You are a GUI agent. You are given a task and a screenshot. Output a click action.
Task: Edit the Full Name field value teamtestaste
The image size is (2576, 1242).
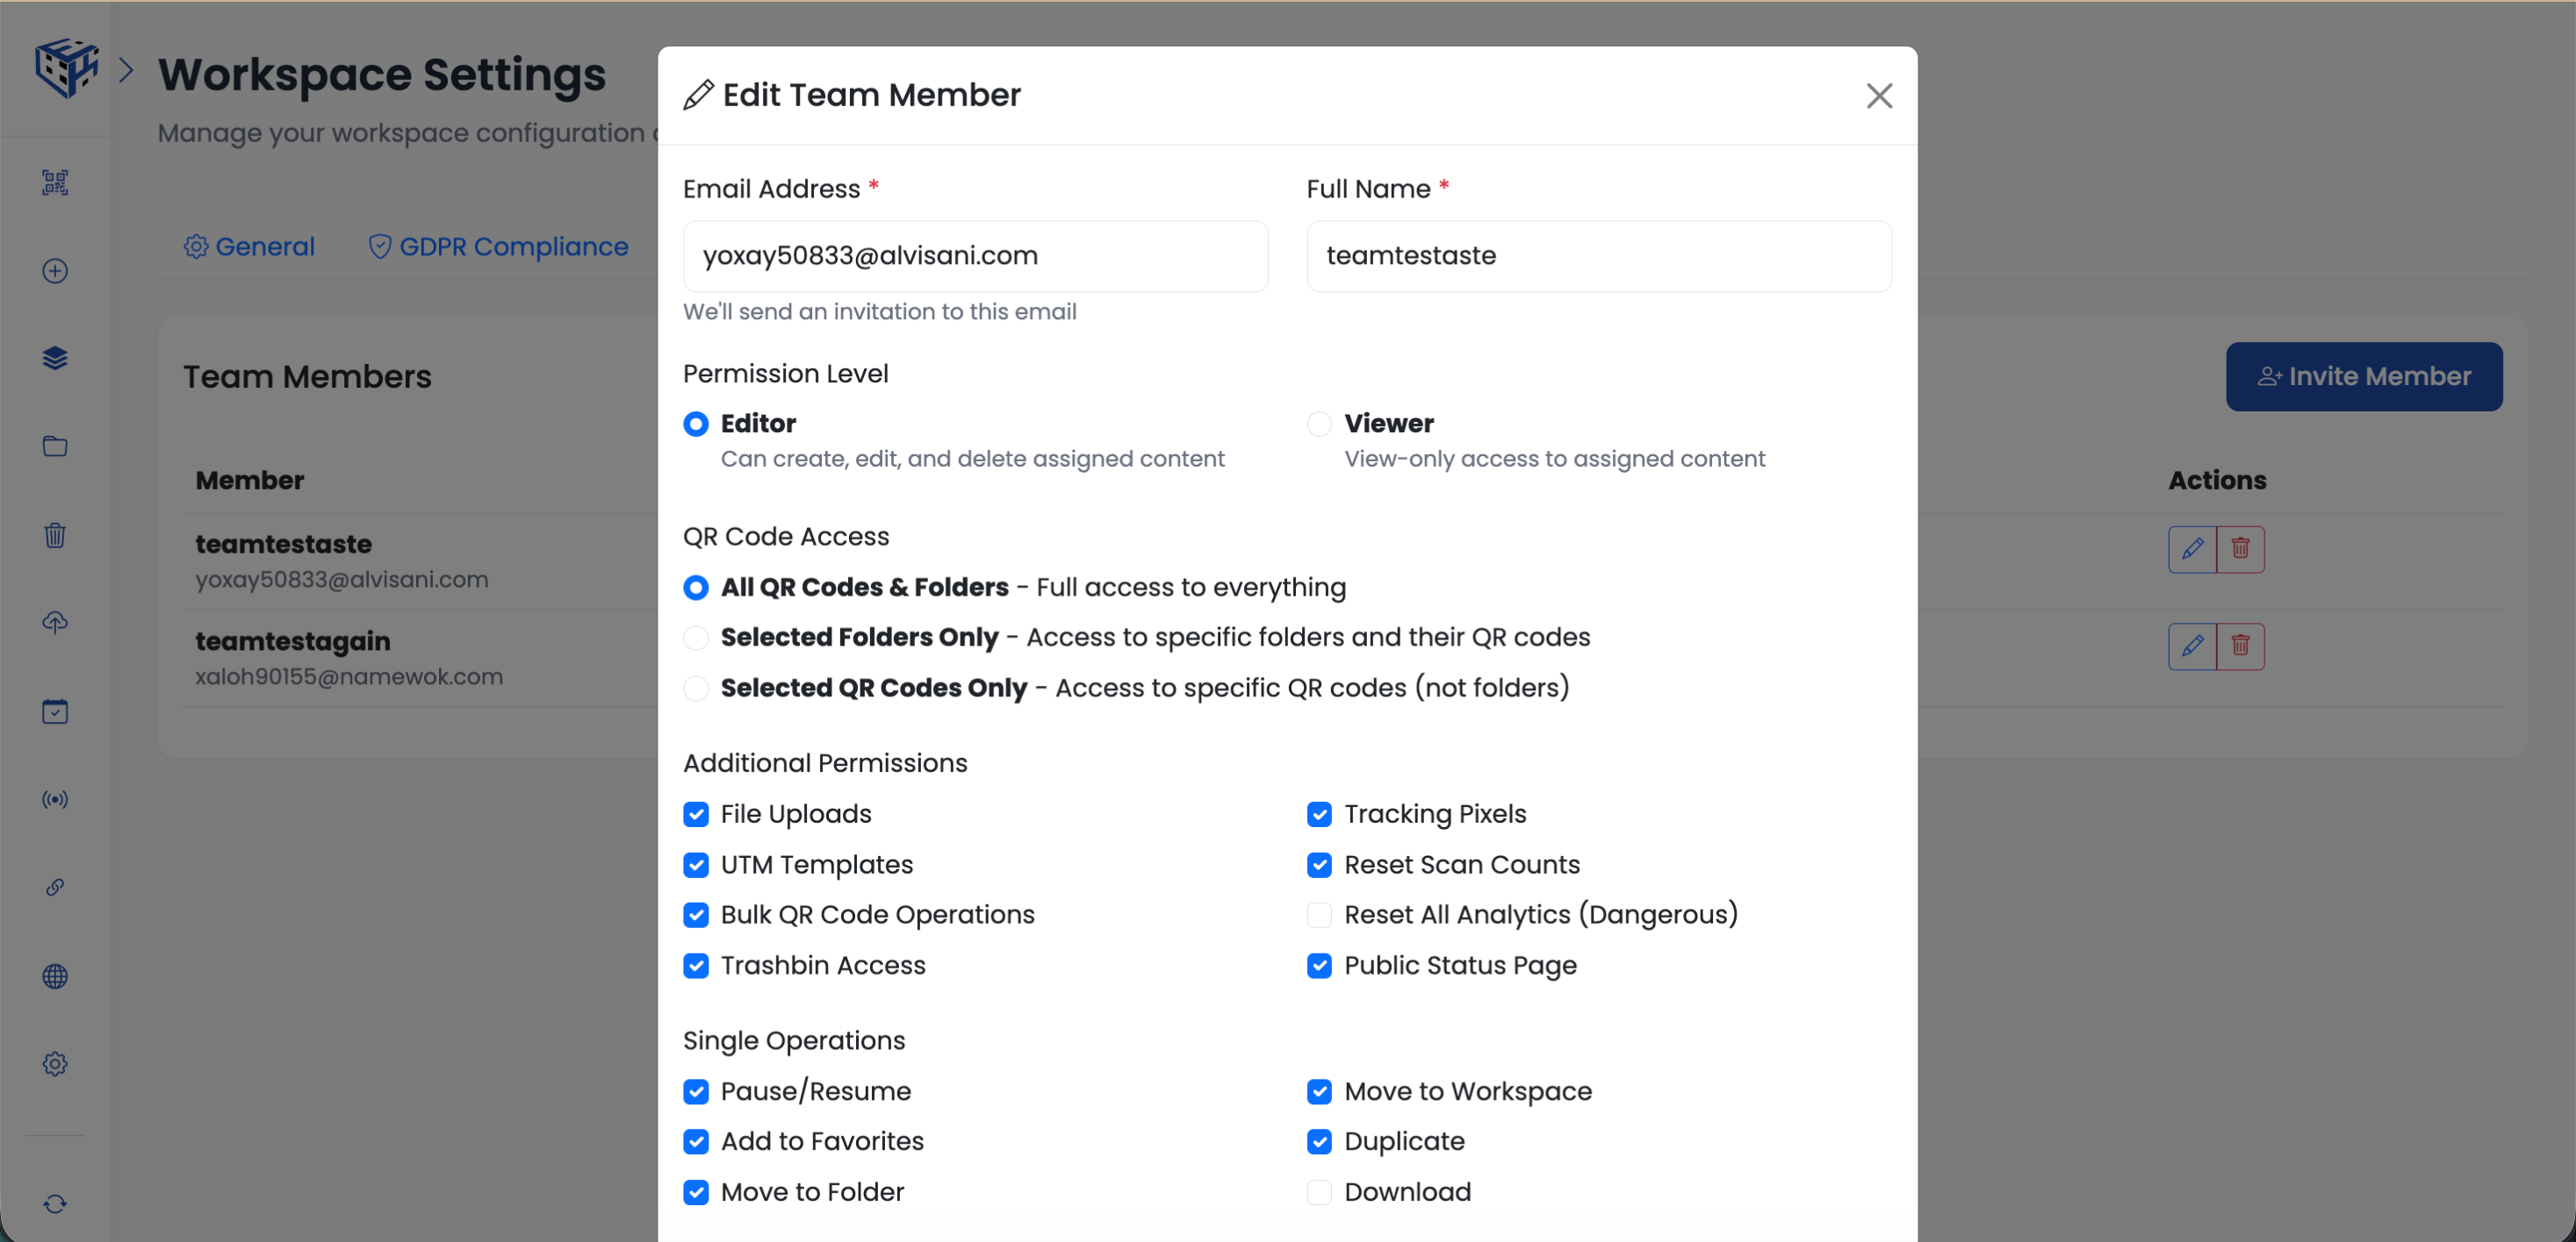tap(1597, 256)
